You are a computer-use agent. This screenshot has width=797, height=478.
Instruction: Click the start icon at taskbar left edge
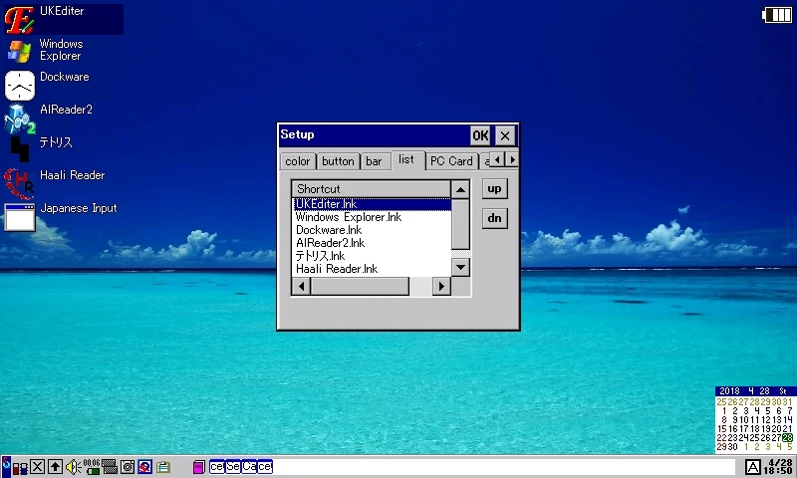click(x=6, y=466)
